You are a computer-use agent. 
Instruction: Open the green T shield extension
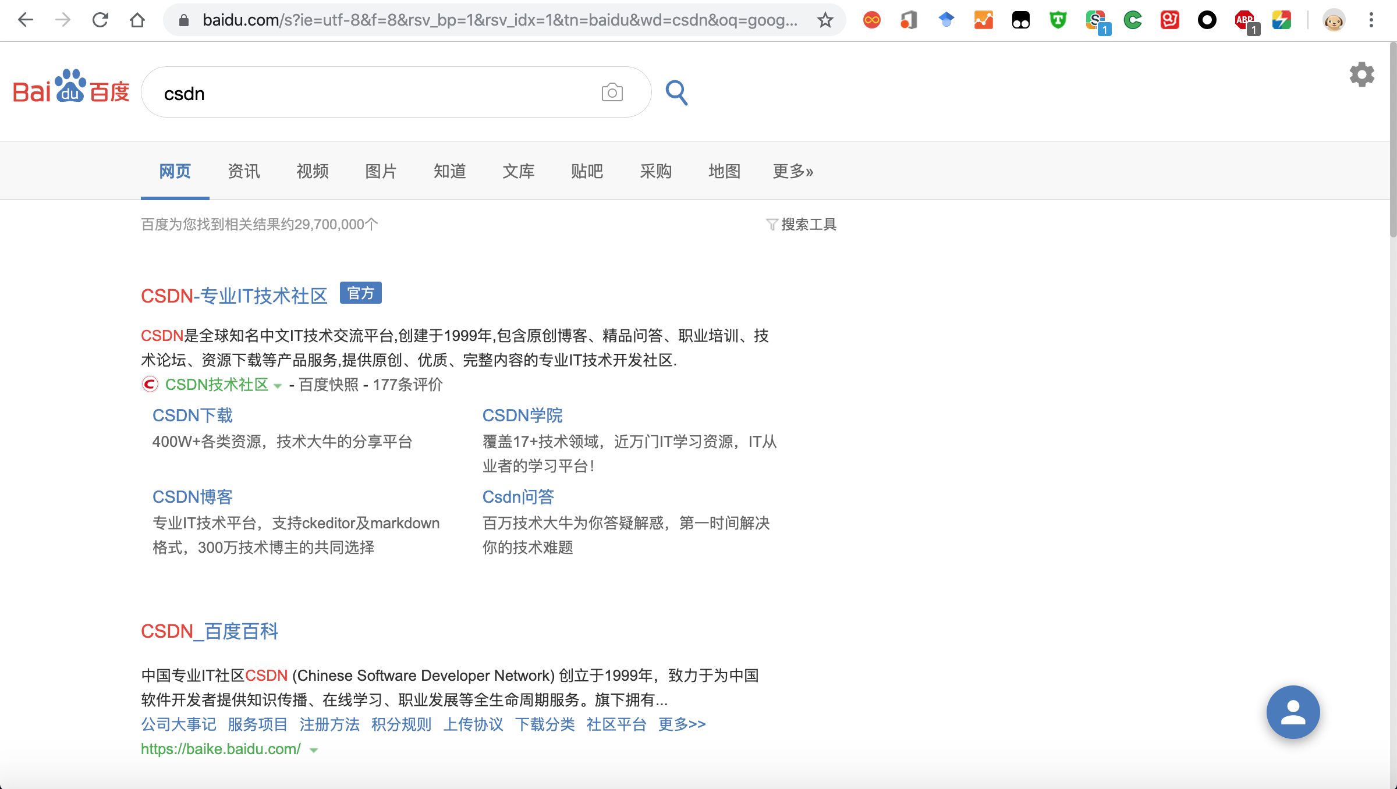1058,20
